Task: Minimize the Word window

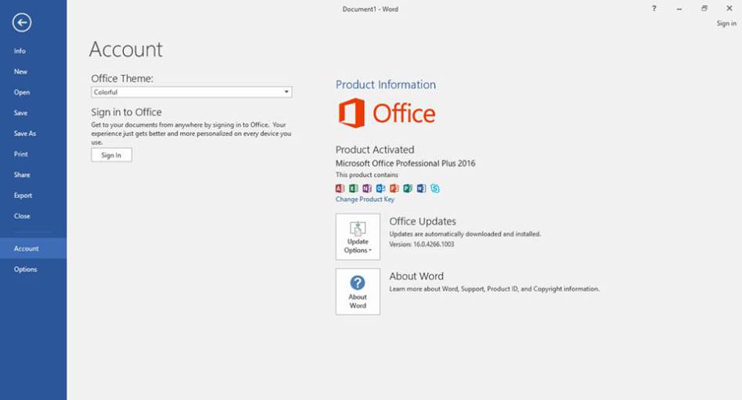Action: (x=679, y=9)
